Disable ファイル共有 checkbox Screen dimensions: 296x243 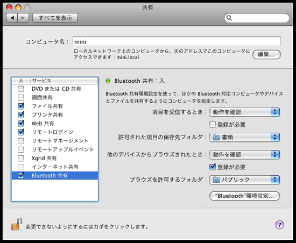21,106
